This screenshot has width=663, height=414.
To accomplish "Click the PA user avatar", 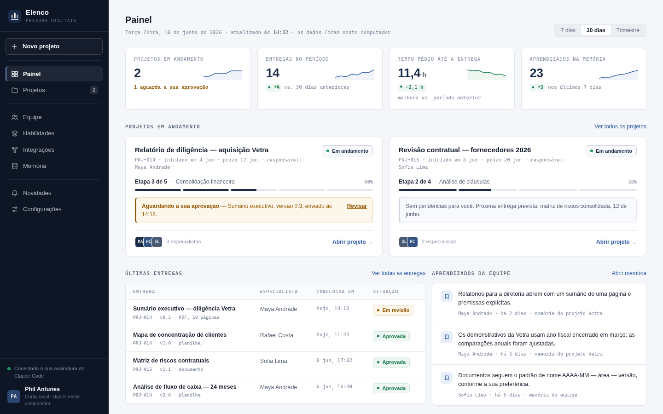I will [x=14, y=397].
